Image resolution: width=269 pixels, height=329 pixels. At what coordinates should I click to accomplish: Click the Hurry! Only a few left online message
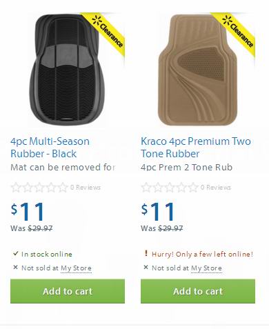tap(202, 254)
